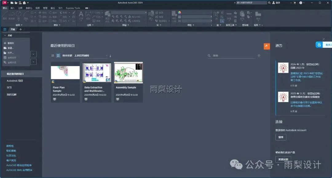Open the 联机帮助 link
Image resolution: width=332 pixels, height=178 pixels.
(x=11, y=151)
